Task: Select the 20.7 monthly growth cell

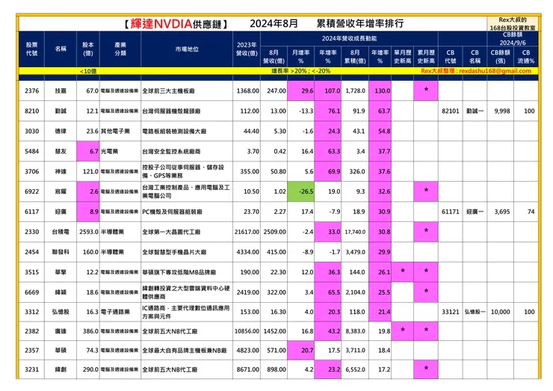Action: pos(300,351)
